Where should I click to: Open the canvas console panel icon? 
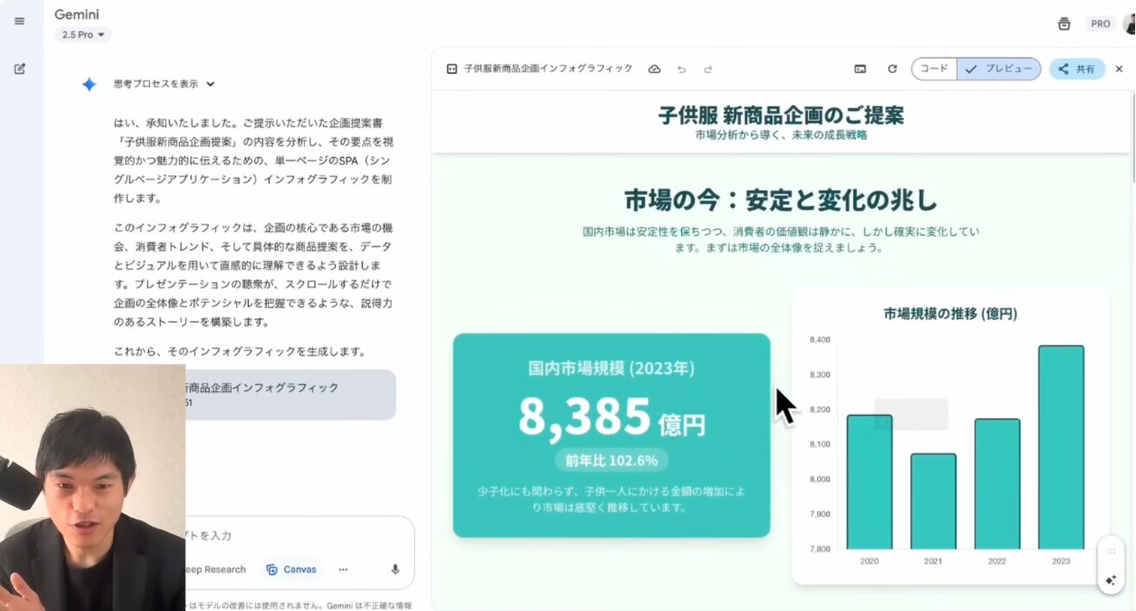coord(860,69)
